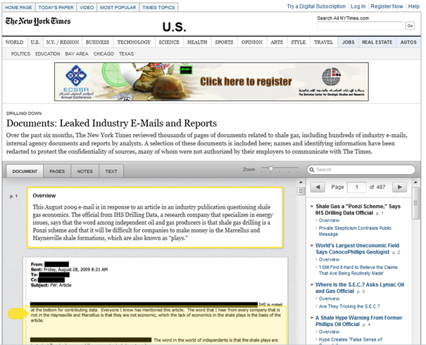
Task: Open Overview under Where Is the S.E.C.
Action: (329, 299)
